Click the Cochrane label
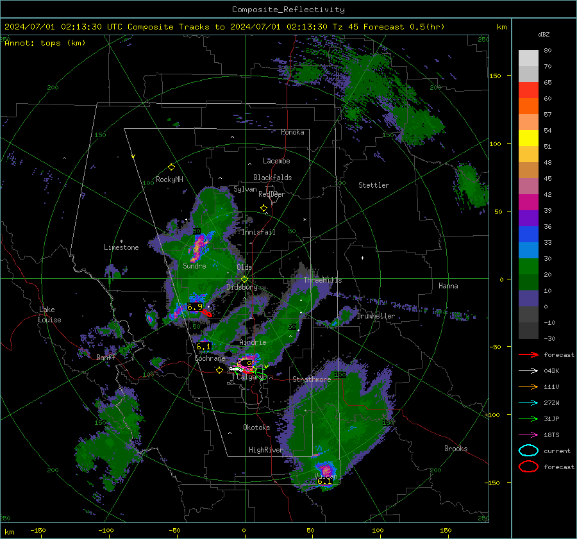The height and width of the screenshot is (539, 577). coord(210,358)
